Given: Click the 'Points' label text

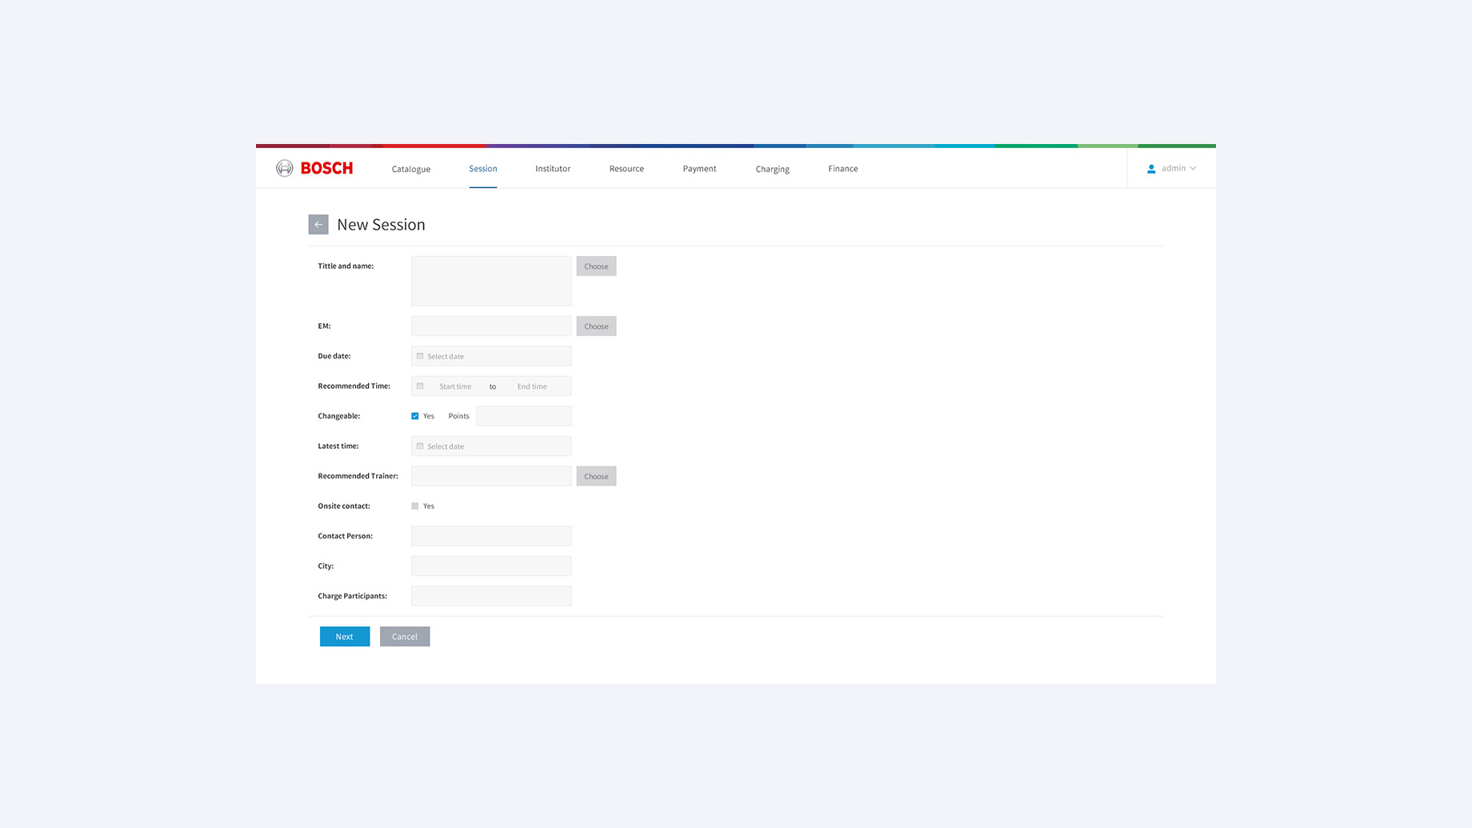Looking at the screenshot, I should click(459, 416).
